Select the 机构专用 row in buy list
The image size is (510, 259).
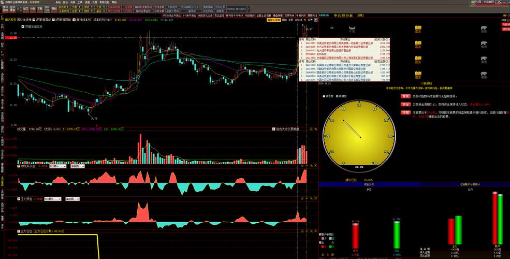[x=345, y=54]
